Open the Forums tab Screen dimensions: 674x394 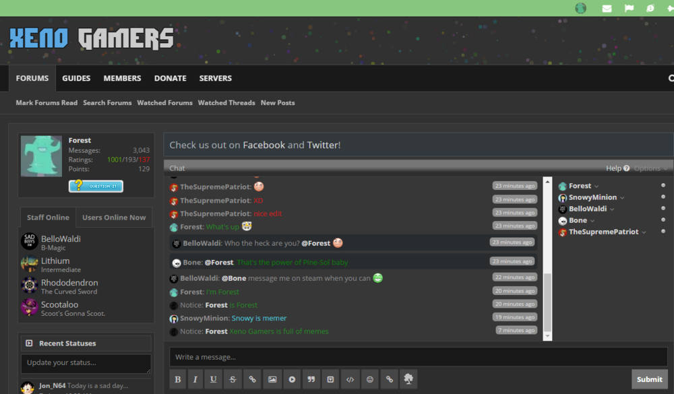point(32,78)
